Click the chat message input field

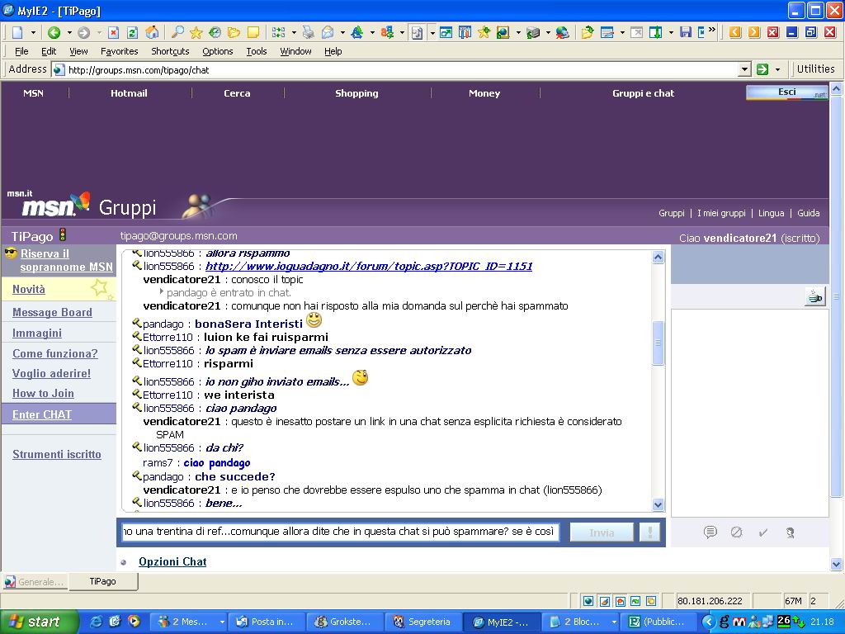(x=340, y=532)
